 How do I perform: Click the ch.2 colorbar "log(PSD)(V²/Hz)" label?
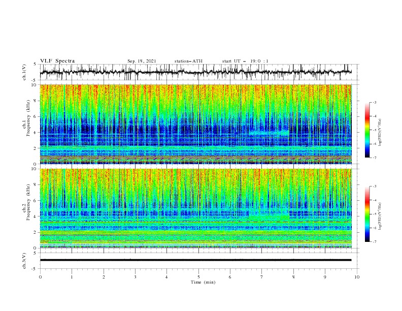tap(380, 216)
